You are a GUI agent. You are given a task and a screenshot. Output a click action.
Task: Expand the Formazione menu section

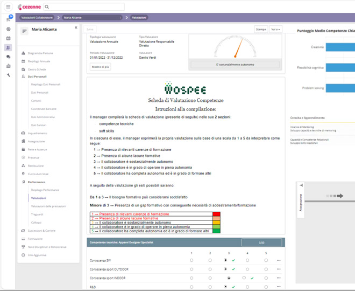pos(35,239)
